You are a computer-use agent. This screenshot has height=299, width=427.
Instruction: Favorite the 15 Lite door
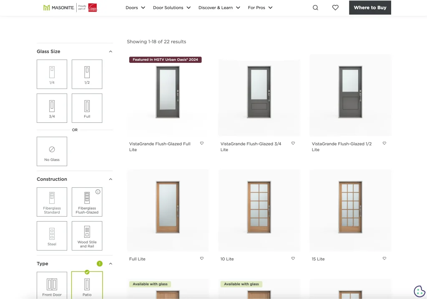point(384,258)
